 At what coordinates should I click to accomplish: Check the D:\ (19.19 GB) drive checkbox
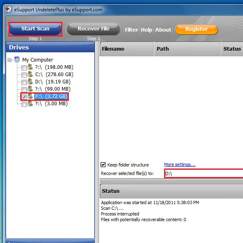coord(24,82)
